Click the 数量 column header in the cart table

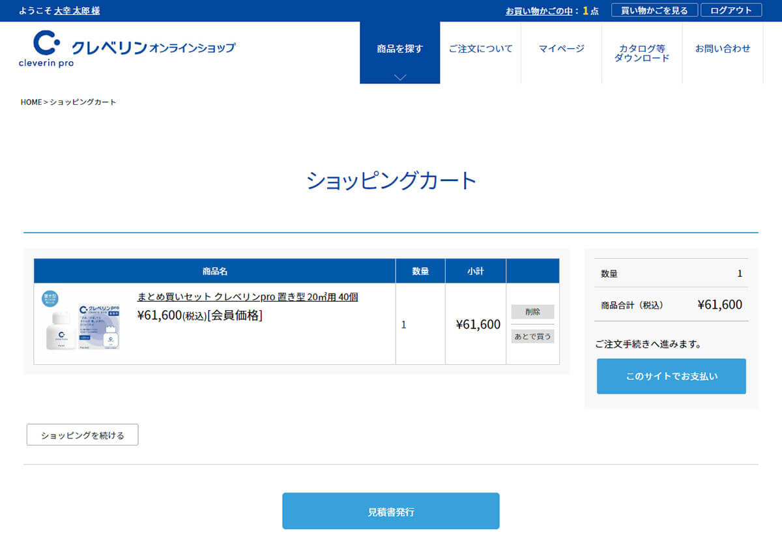420,271
